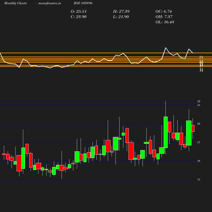Click the 16 price axis label
212x212 pixels.
[x=199, y=161]
